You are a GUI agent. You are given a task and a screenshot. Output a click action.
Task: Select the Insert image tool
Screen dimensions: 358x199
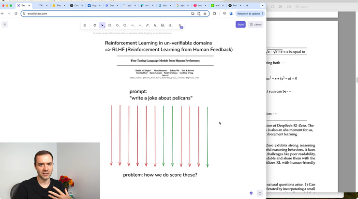163,25
